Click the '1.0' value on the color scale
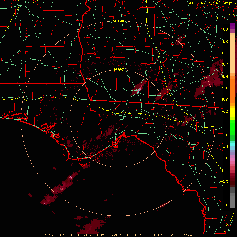This screenshot has height=237, width=237. click(225, 158)
